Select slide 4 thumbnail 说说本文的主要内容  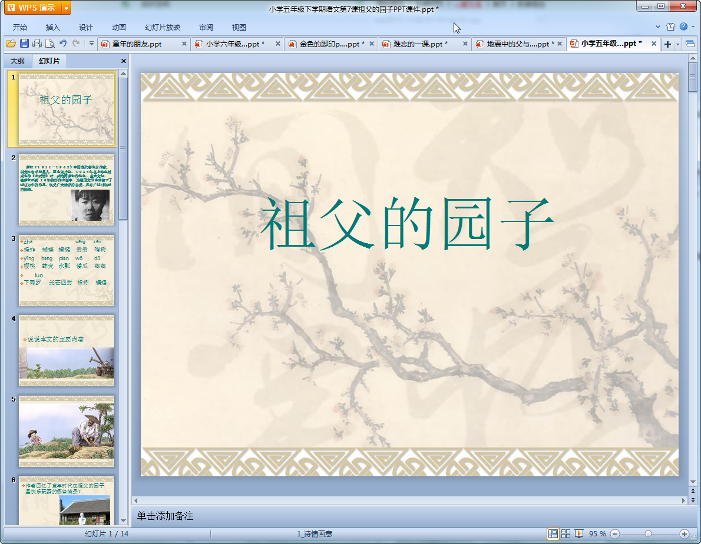tap(66, 351)
